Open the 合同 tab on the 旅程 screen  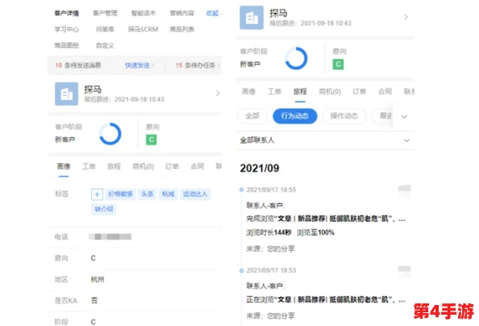click(385, 91)
